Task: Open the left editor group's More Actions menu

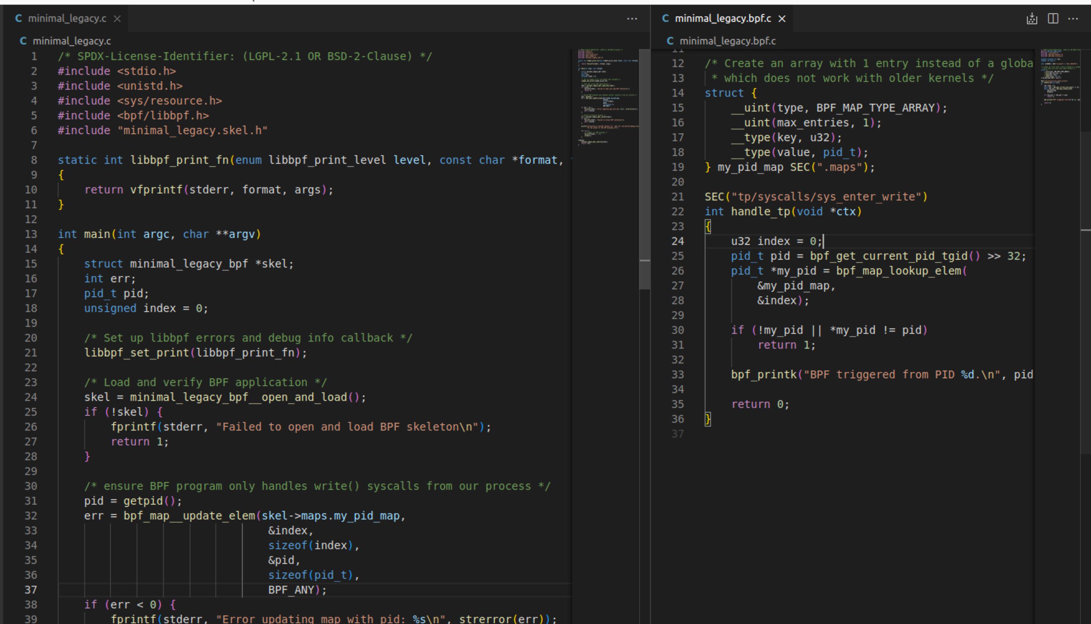Action: pos(632,18)
